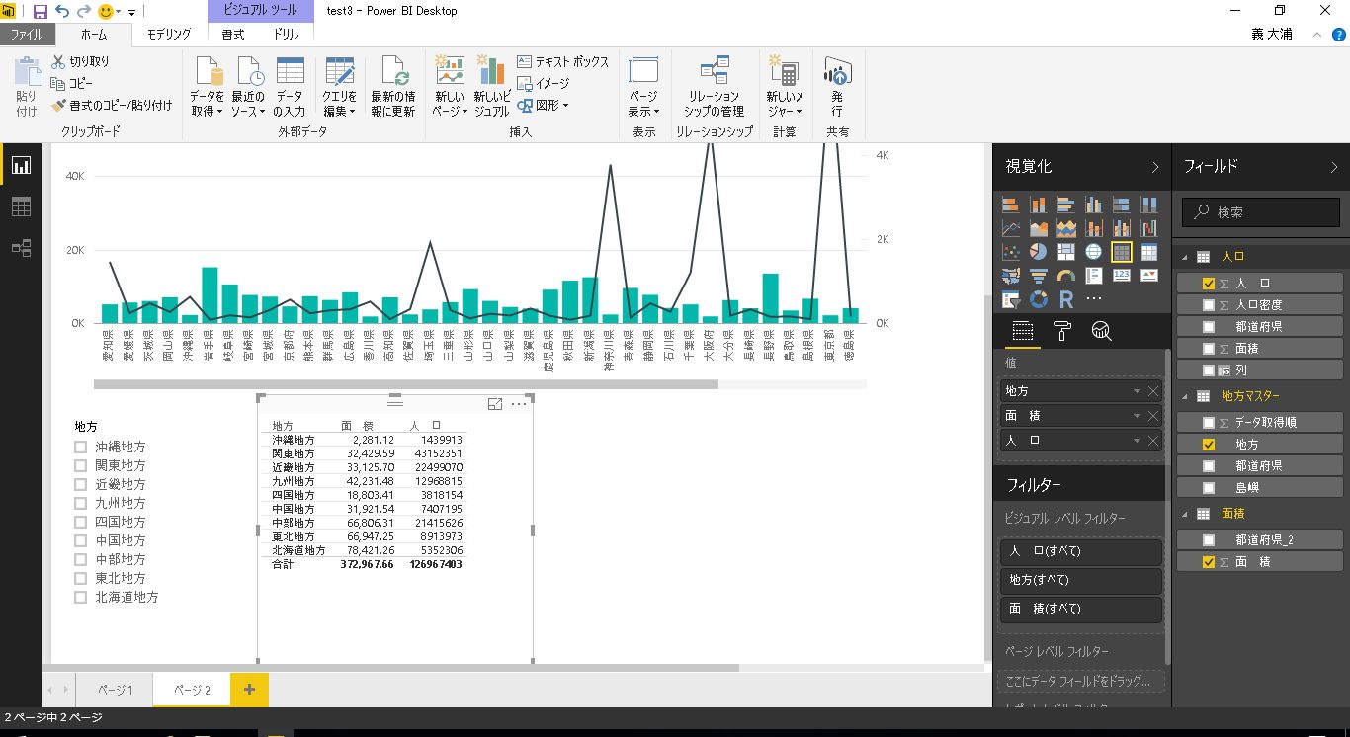The image size is (1350, 737).
Task: Open the Analytics magnifier pane
Action: (1102, 332)
